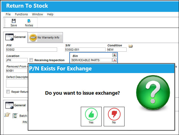This screenshot has width=179, height=135.
Task: Open the Window menu
Action: 37,14
